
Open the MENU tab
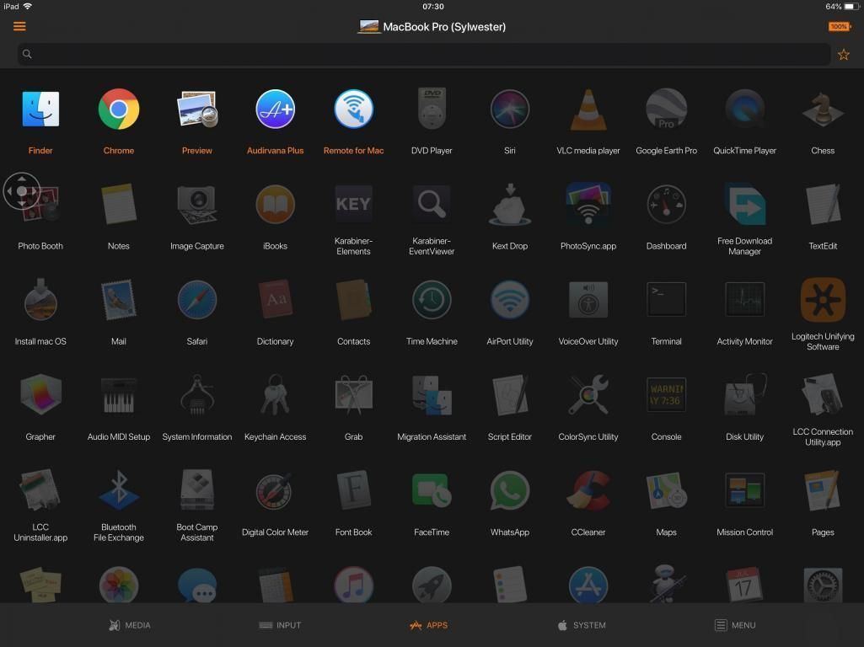tap(735, 625)
